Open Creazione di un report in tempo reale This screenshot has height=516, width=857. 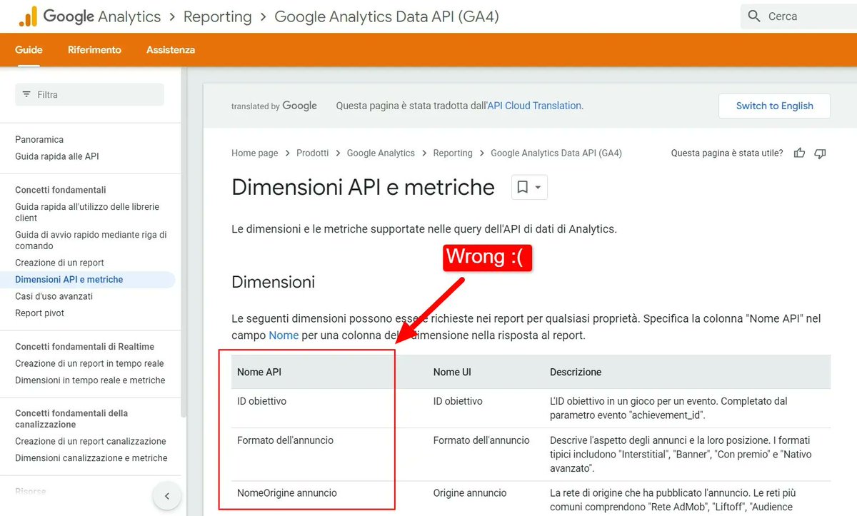(x=89, y=363)
